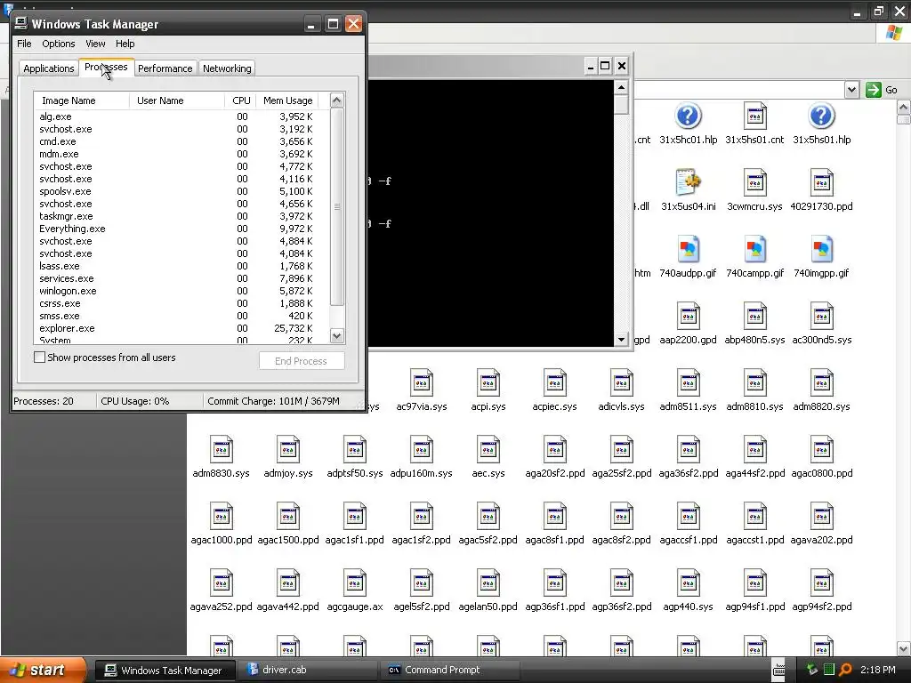Select the abp480n5.sys file icon
The height and width of the screenshot is (683, 911).
pos(754,317)
